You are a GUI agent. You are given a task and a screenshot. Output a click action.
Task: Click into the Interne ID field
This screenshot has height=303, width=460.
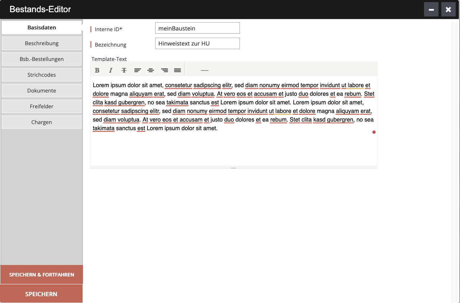(x=197, y=28)
